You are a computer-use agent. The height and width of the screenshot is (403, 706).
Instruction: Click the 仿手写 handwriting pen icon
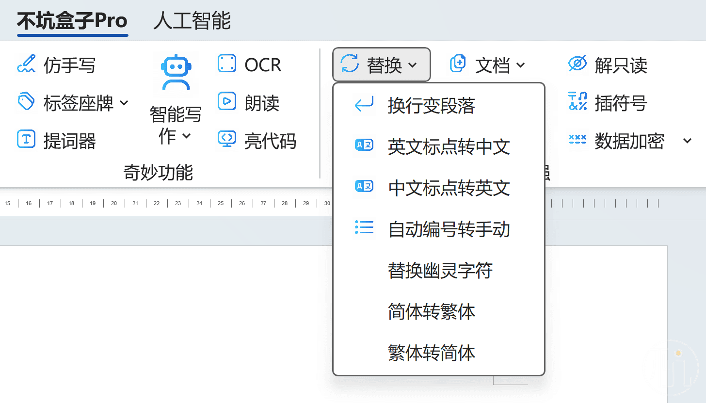click(26, 64)
